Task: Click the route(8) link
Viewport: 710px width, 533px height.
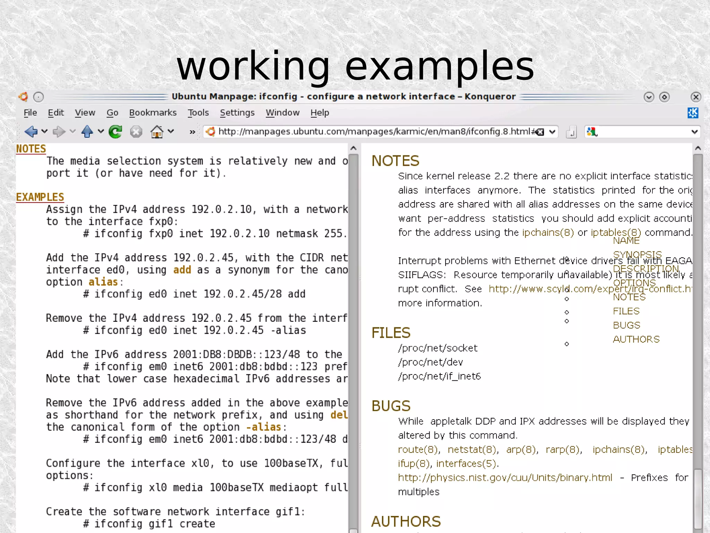Action: pyautogui.click(x=418, y=449)
